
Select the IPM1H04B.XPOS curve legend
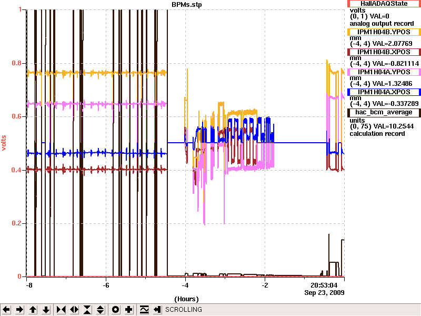pos(384,52)
